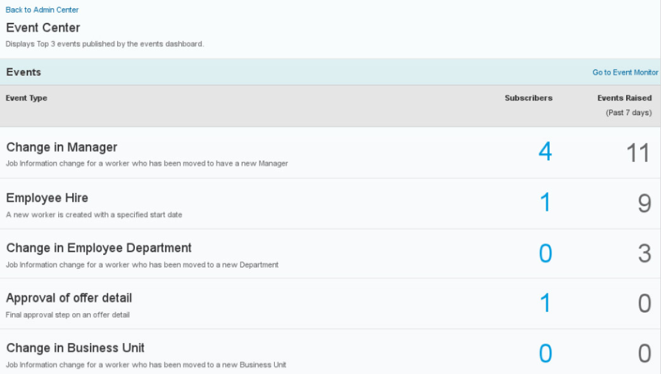Open the Go to Event Monitor link
661x374 pixels.
(x=625, y=73)
